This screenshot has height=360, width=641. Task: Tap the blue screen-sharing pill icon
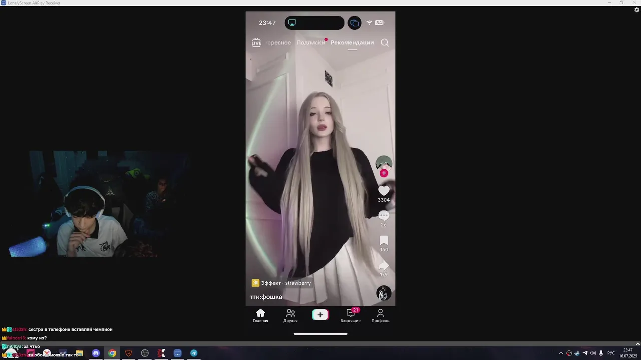[x=355, y=23]
